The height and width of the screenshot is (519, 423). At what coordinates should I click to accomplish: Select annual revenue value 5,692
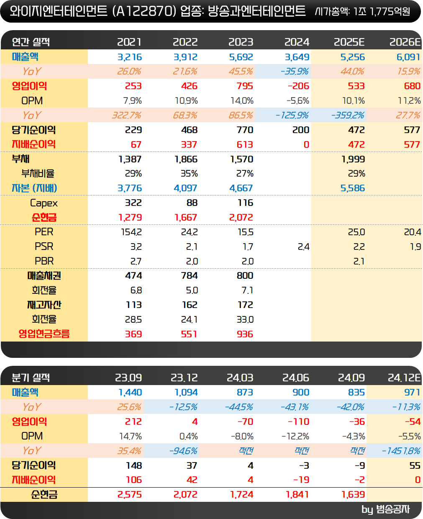(241, 57)
